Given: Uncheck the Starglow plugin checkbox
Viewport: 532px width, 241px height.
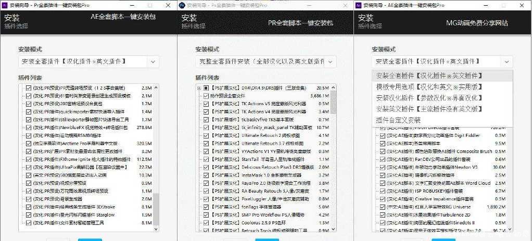Looking at the screenshot, I should [29, 215].
